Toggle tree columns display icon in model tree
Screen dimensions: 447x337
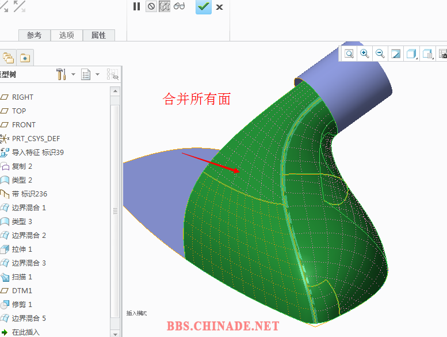click(x=112, y=74)
